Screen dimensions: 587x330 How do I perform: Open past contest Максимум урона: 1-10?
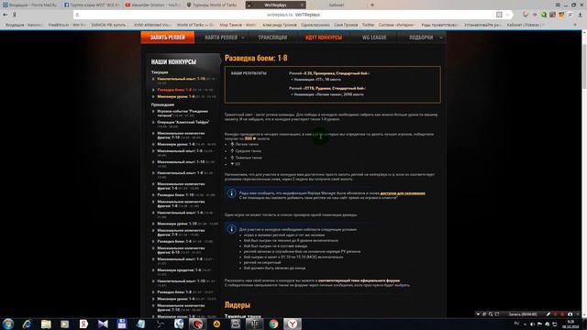coord(177,224)
